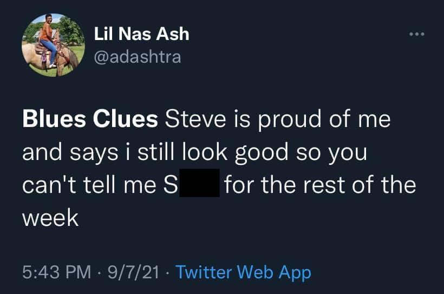Click the word can't in the tweet
Viewport: 444px width, 294px height.
[x=53, y=185]
